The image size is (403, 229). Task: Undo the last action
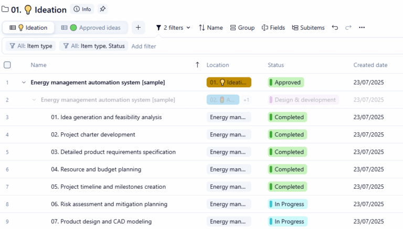335,27
